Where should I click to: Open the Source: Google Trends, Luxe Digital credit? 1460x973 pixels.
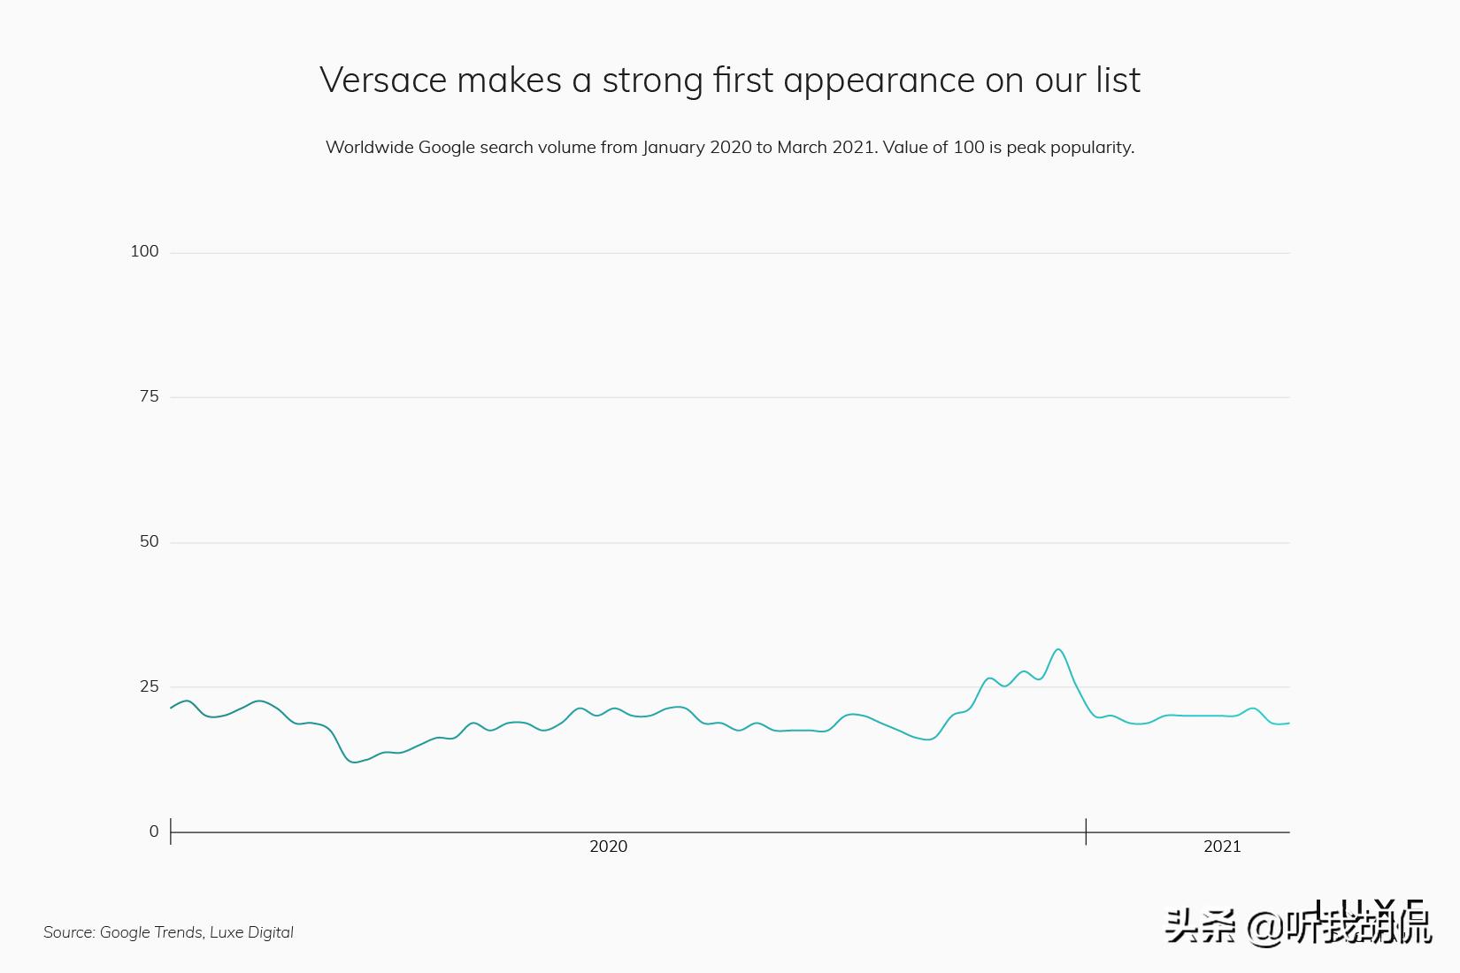168,932
